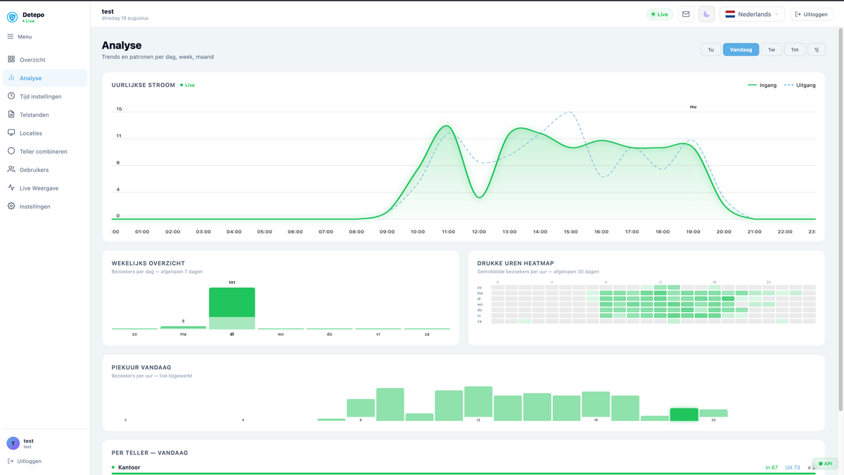Click the WEKELIJKS OVERZICHT heading
Viewport: 844px width, 475px height.
148,263
